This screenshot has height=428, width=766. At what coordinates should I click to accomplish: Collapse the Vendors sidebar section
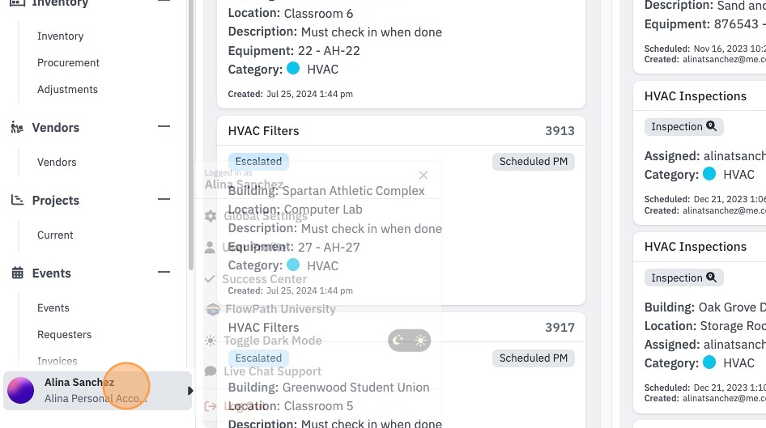164,126
